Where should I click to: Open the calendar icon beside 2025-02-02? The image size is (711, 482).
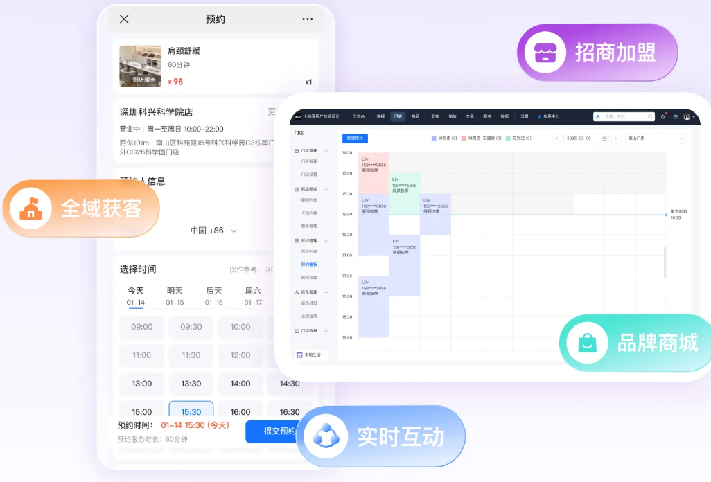pyautogui.click(x=604, y=138)
